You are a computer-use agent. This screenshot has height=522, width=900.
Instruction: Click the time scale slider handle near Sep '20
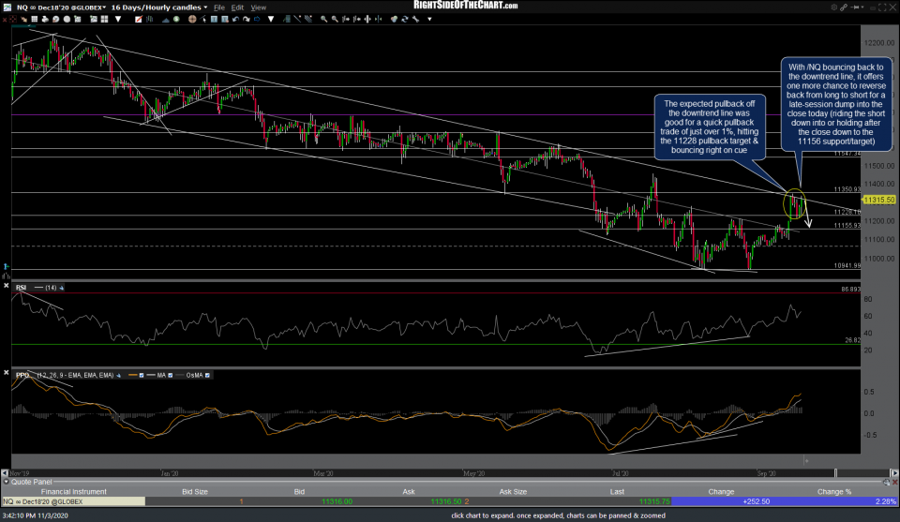pos(835,473)
